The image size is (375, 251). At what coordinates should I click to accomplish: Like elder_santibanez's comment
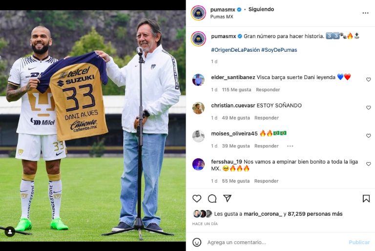[368, 80]
